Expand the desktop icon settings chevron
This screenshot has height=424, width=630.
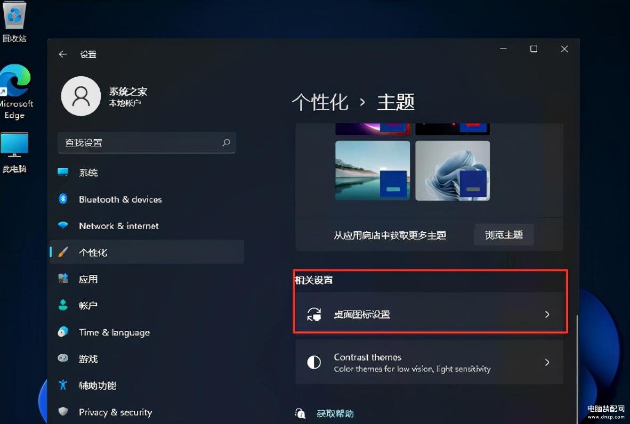(547, 314)
